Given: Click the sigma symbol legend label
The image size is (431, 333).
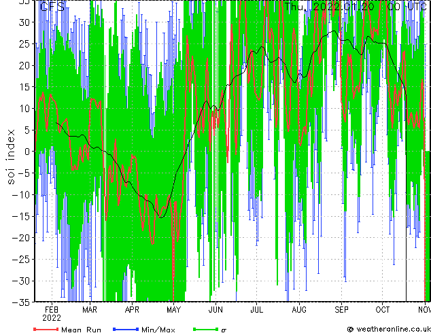Looking at the screenshot, I should pyautogui.click(x=224, y=330).
